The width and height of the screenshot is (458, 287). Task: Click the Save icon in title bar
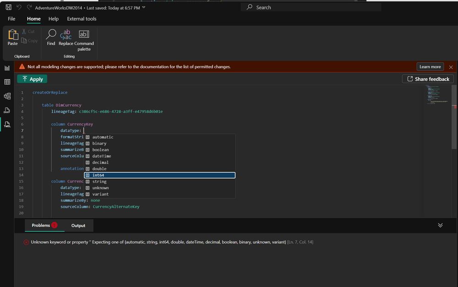coord(8,7)
